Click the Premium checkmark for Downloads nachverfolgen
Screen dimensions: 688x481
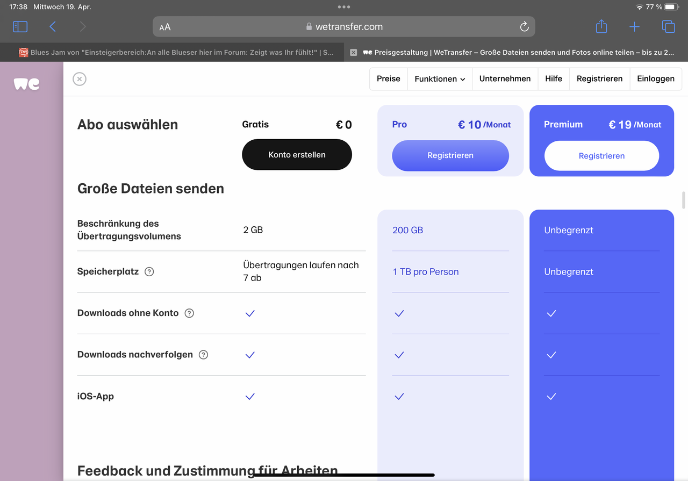(551, 355)
